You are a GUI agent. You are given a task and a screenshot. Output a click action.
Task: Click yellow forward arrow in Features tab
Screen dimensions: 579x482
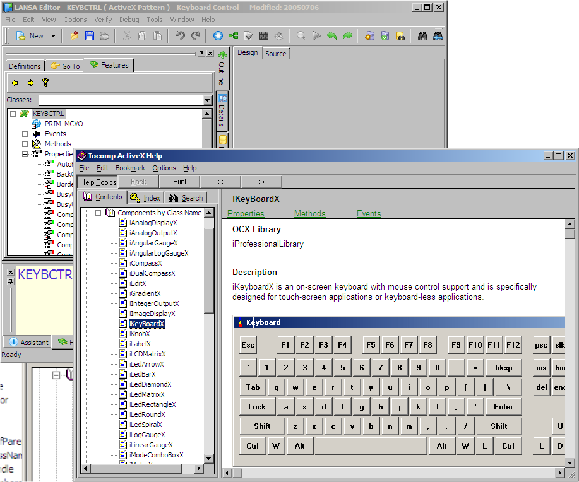pyautogui.click(x=30, y=83)
